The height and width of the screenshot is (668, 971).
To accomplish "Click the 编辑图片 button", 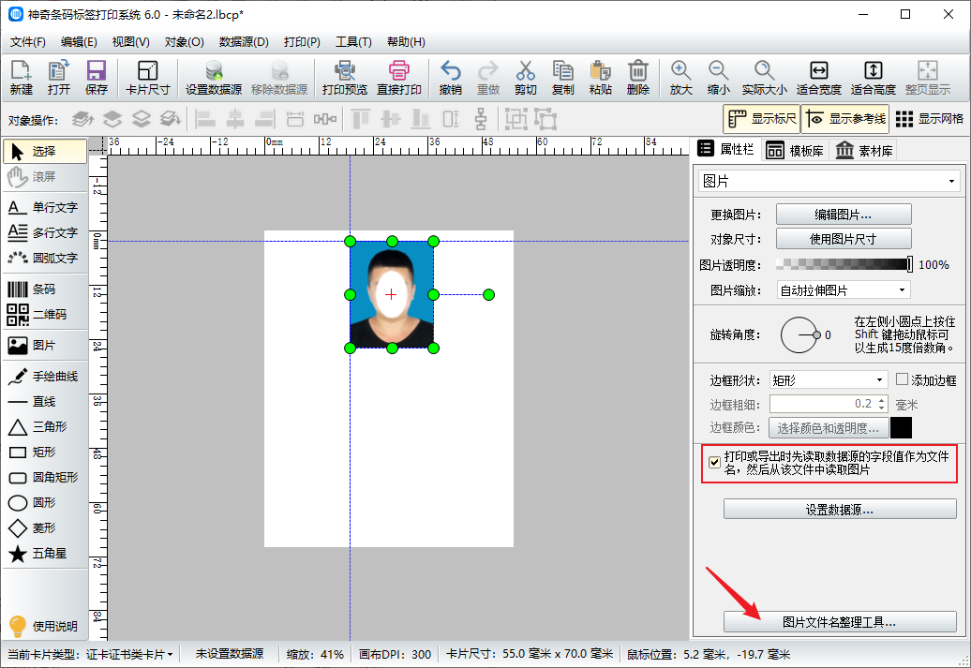I will [x=843, y=215].
